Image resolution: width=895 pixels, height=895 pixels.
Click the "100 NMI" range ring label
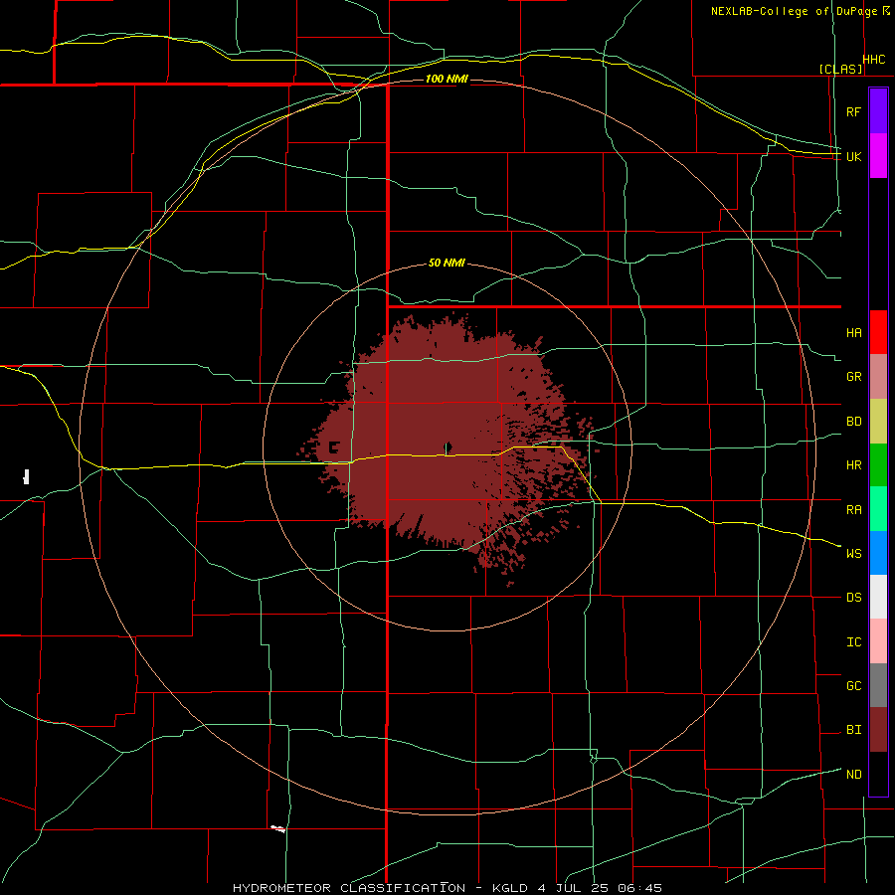click(x=447, y=79)
